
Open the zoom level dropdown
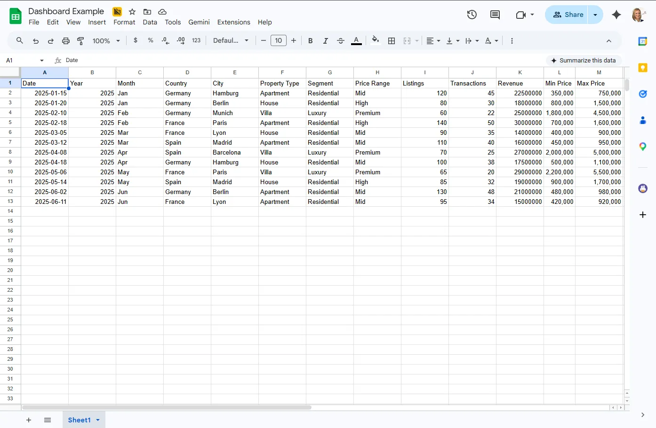[106, 41]
